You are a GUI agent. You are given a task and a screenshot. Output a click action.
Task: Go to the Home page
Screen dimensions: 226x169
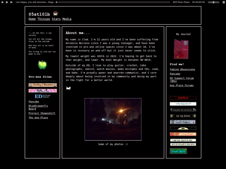[32, 19]
